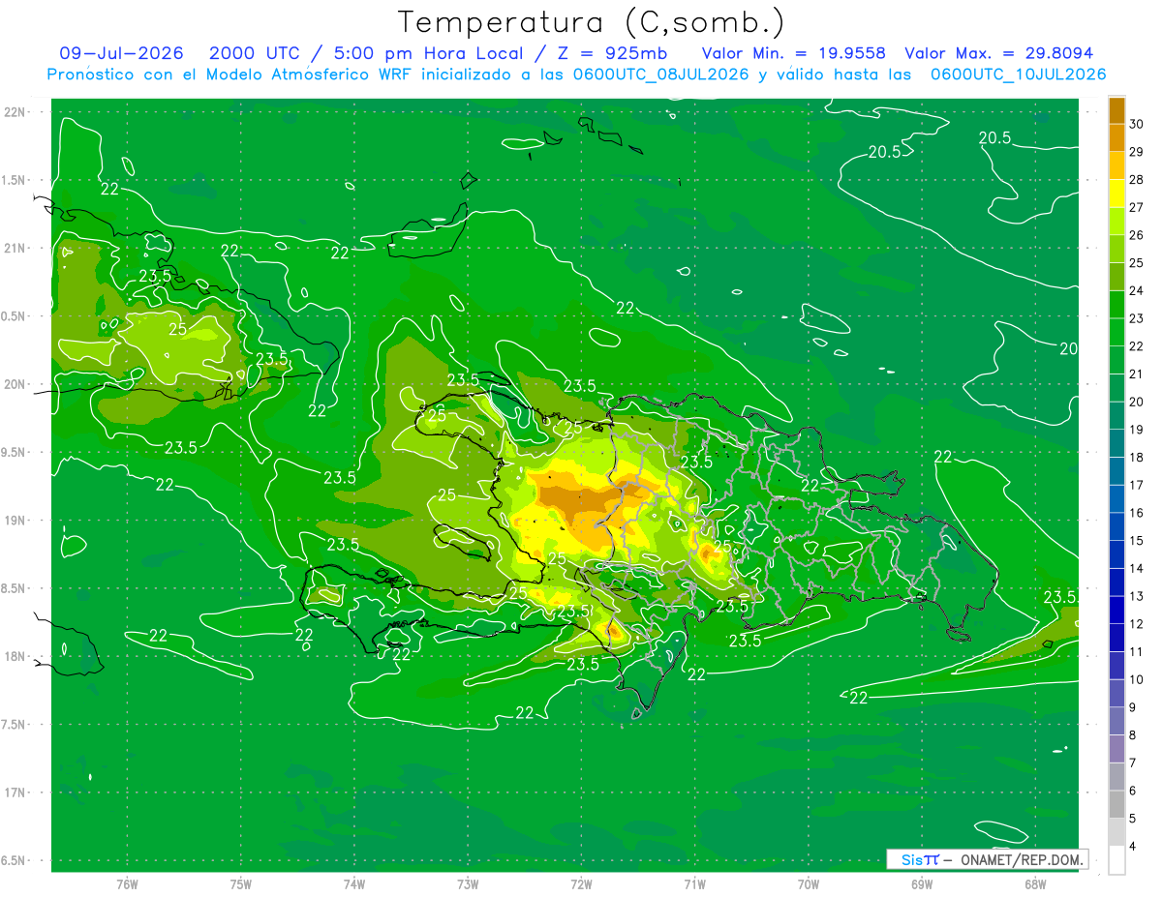Click the 71W longitude axis label
This screenshot has height=897, width=1162.
(694, 883)
